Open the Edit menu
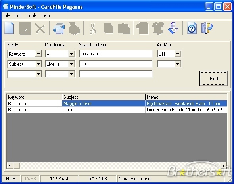234x184 pixels. 18,15
